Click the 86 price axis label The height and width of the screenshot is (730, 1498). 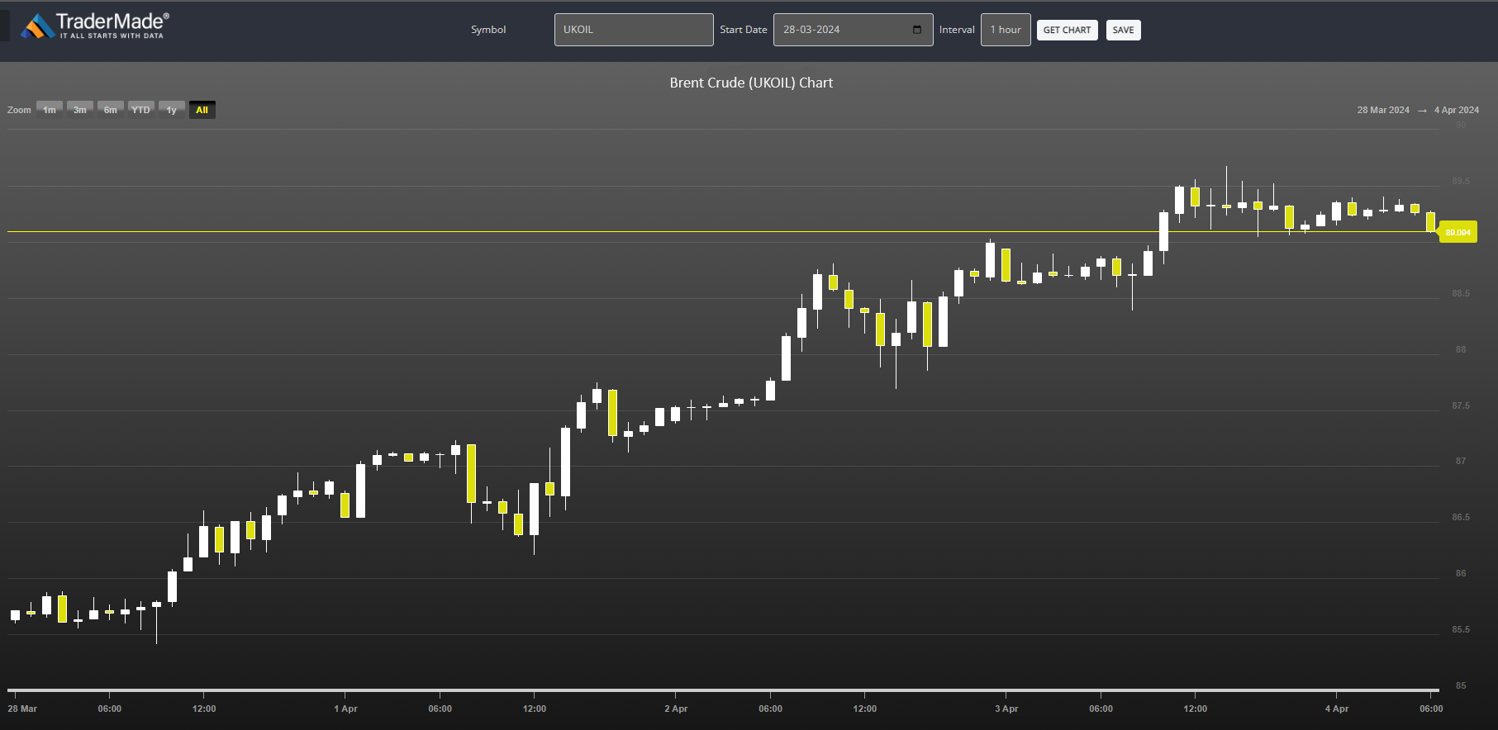[x=1461, y=573]
